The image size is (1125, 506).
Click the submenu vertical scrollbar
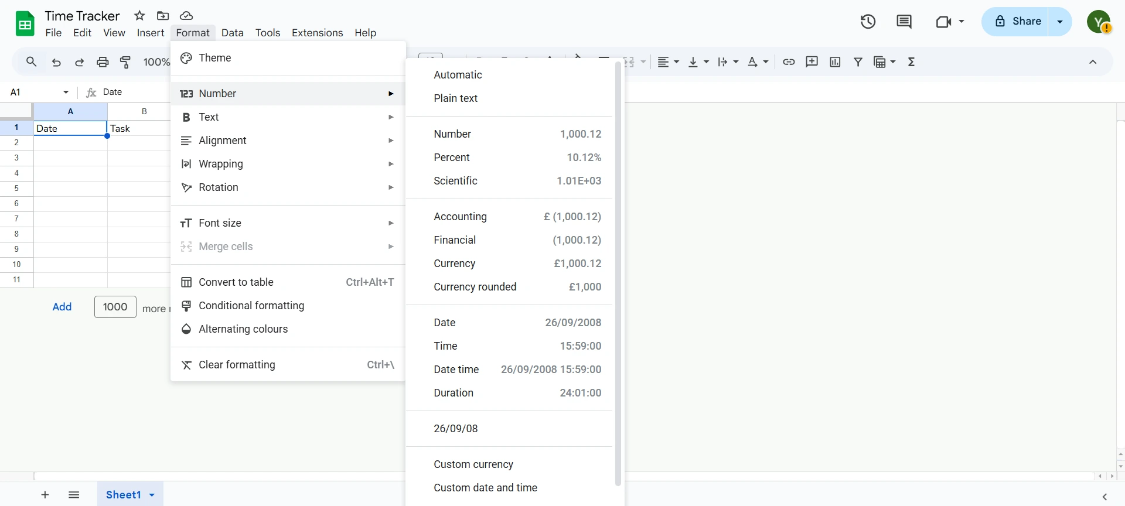618,274
